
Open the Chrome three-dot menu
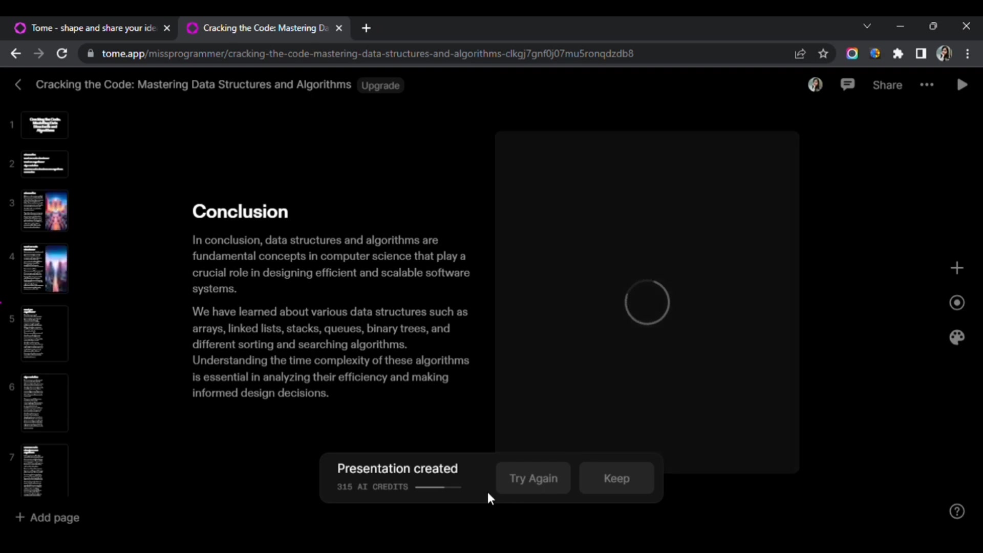[967, 54]
